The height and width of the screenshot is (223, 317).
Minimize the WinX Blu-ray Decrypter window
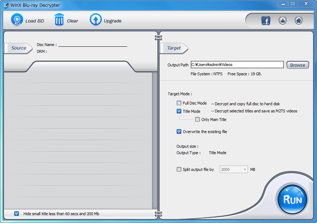tap(283, 4)
